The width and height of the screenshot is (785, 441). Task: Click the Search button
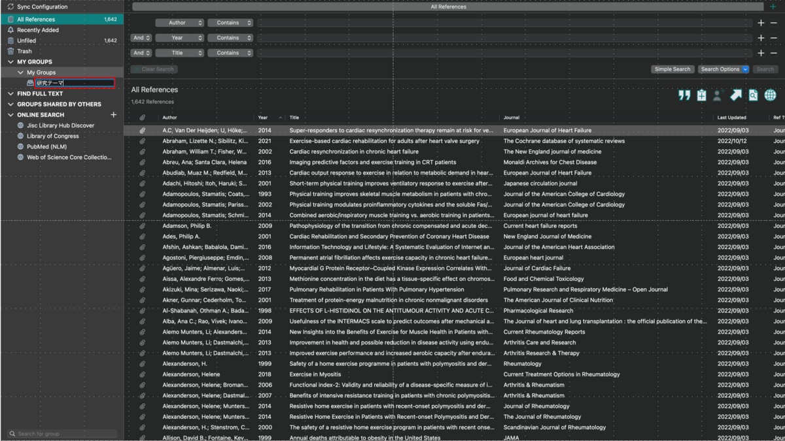pos(765,69)
